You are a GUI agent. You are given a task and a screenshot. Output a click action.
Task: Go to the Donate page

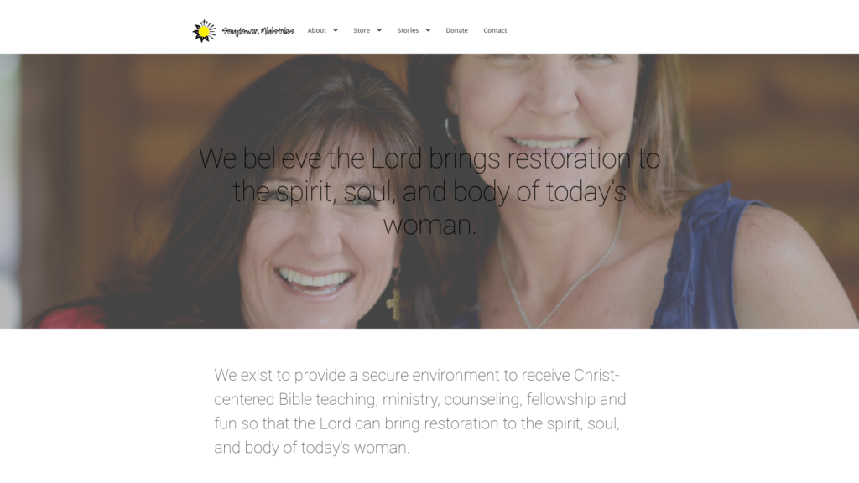(x=457, y=30)
